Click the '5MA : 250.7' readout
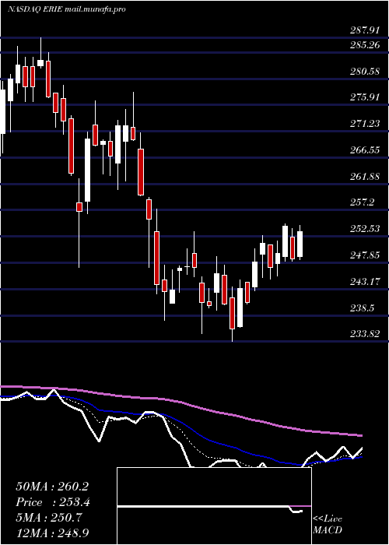Screen dimensions: 389x545 [49, 518]
